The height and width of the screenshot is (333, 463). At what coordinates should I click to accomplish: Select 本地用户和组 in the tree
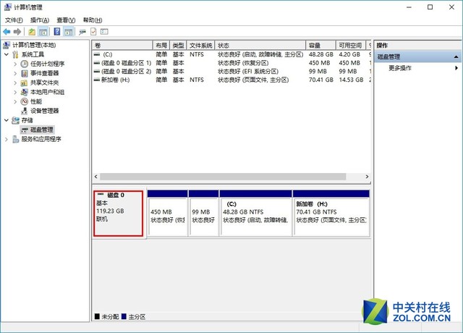(47, 92)
